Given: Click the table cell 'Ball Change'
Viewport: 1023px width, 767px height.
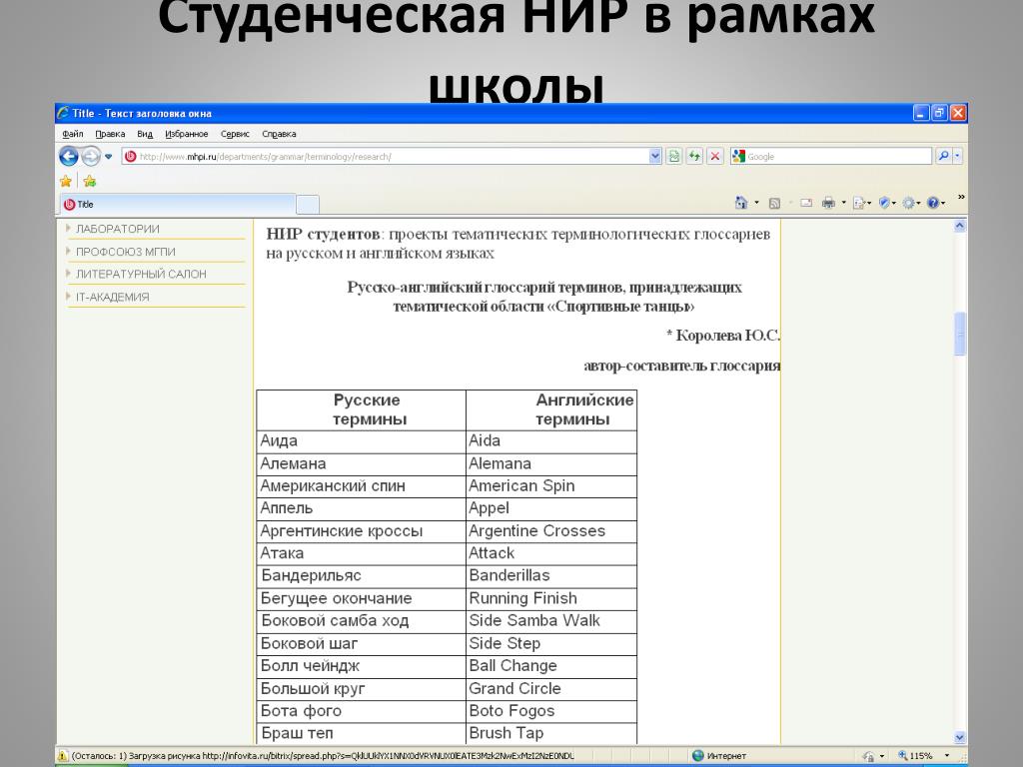Looking at the screenshot, I should click(551, 666).
